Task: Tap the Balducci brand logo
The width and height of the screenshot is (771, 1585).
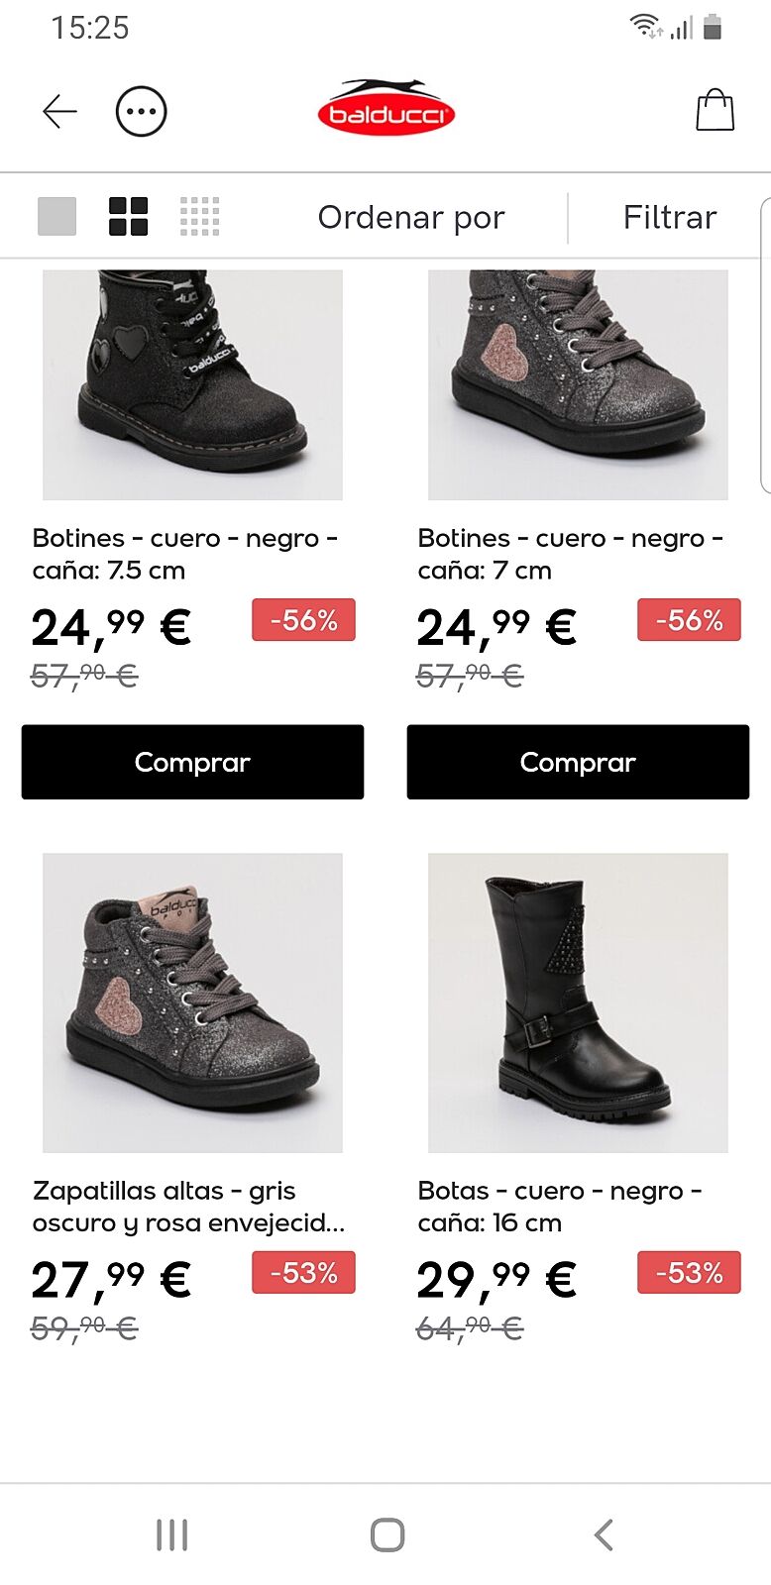Action: 385,108
